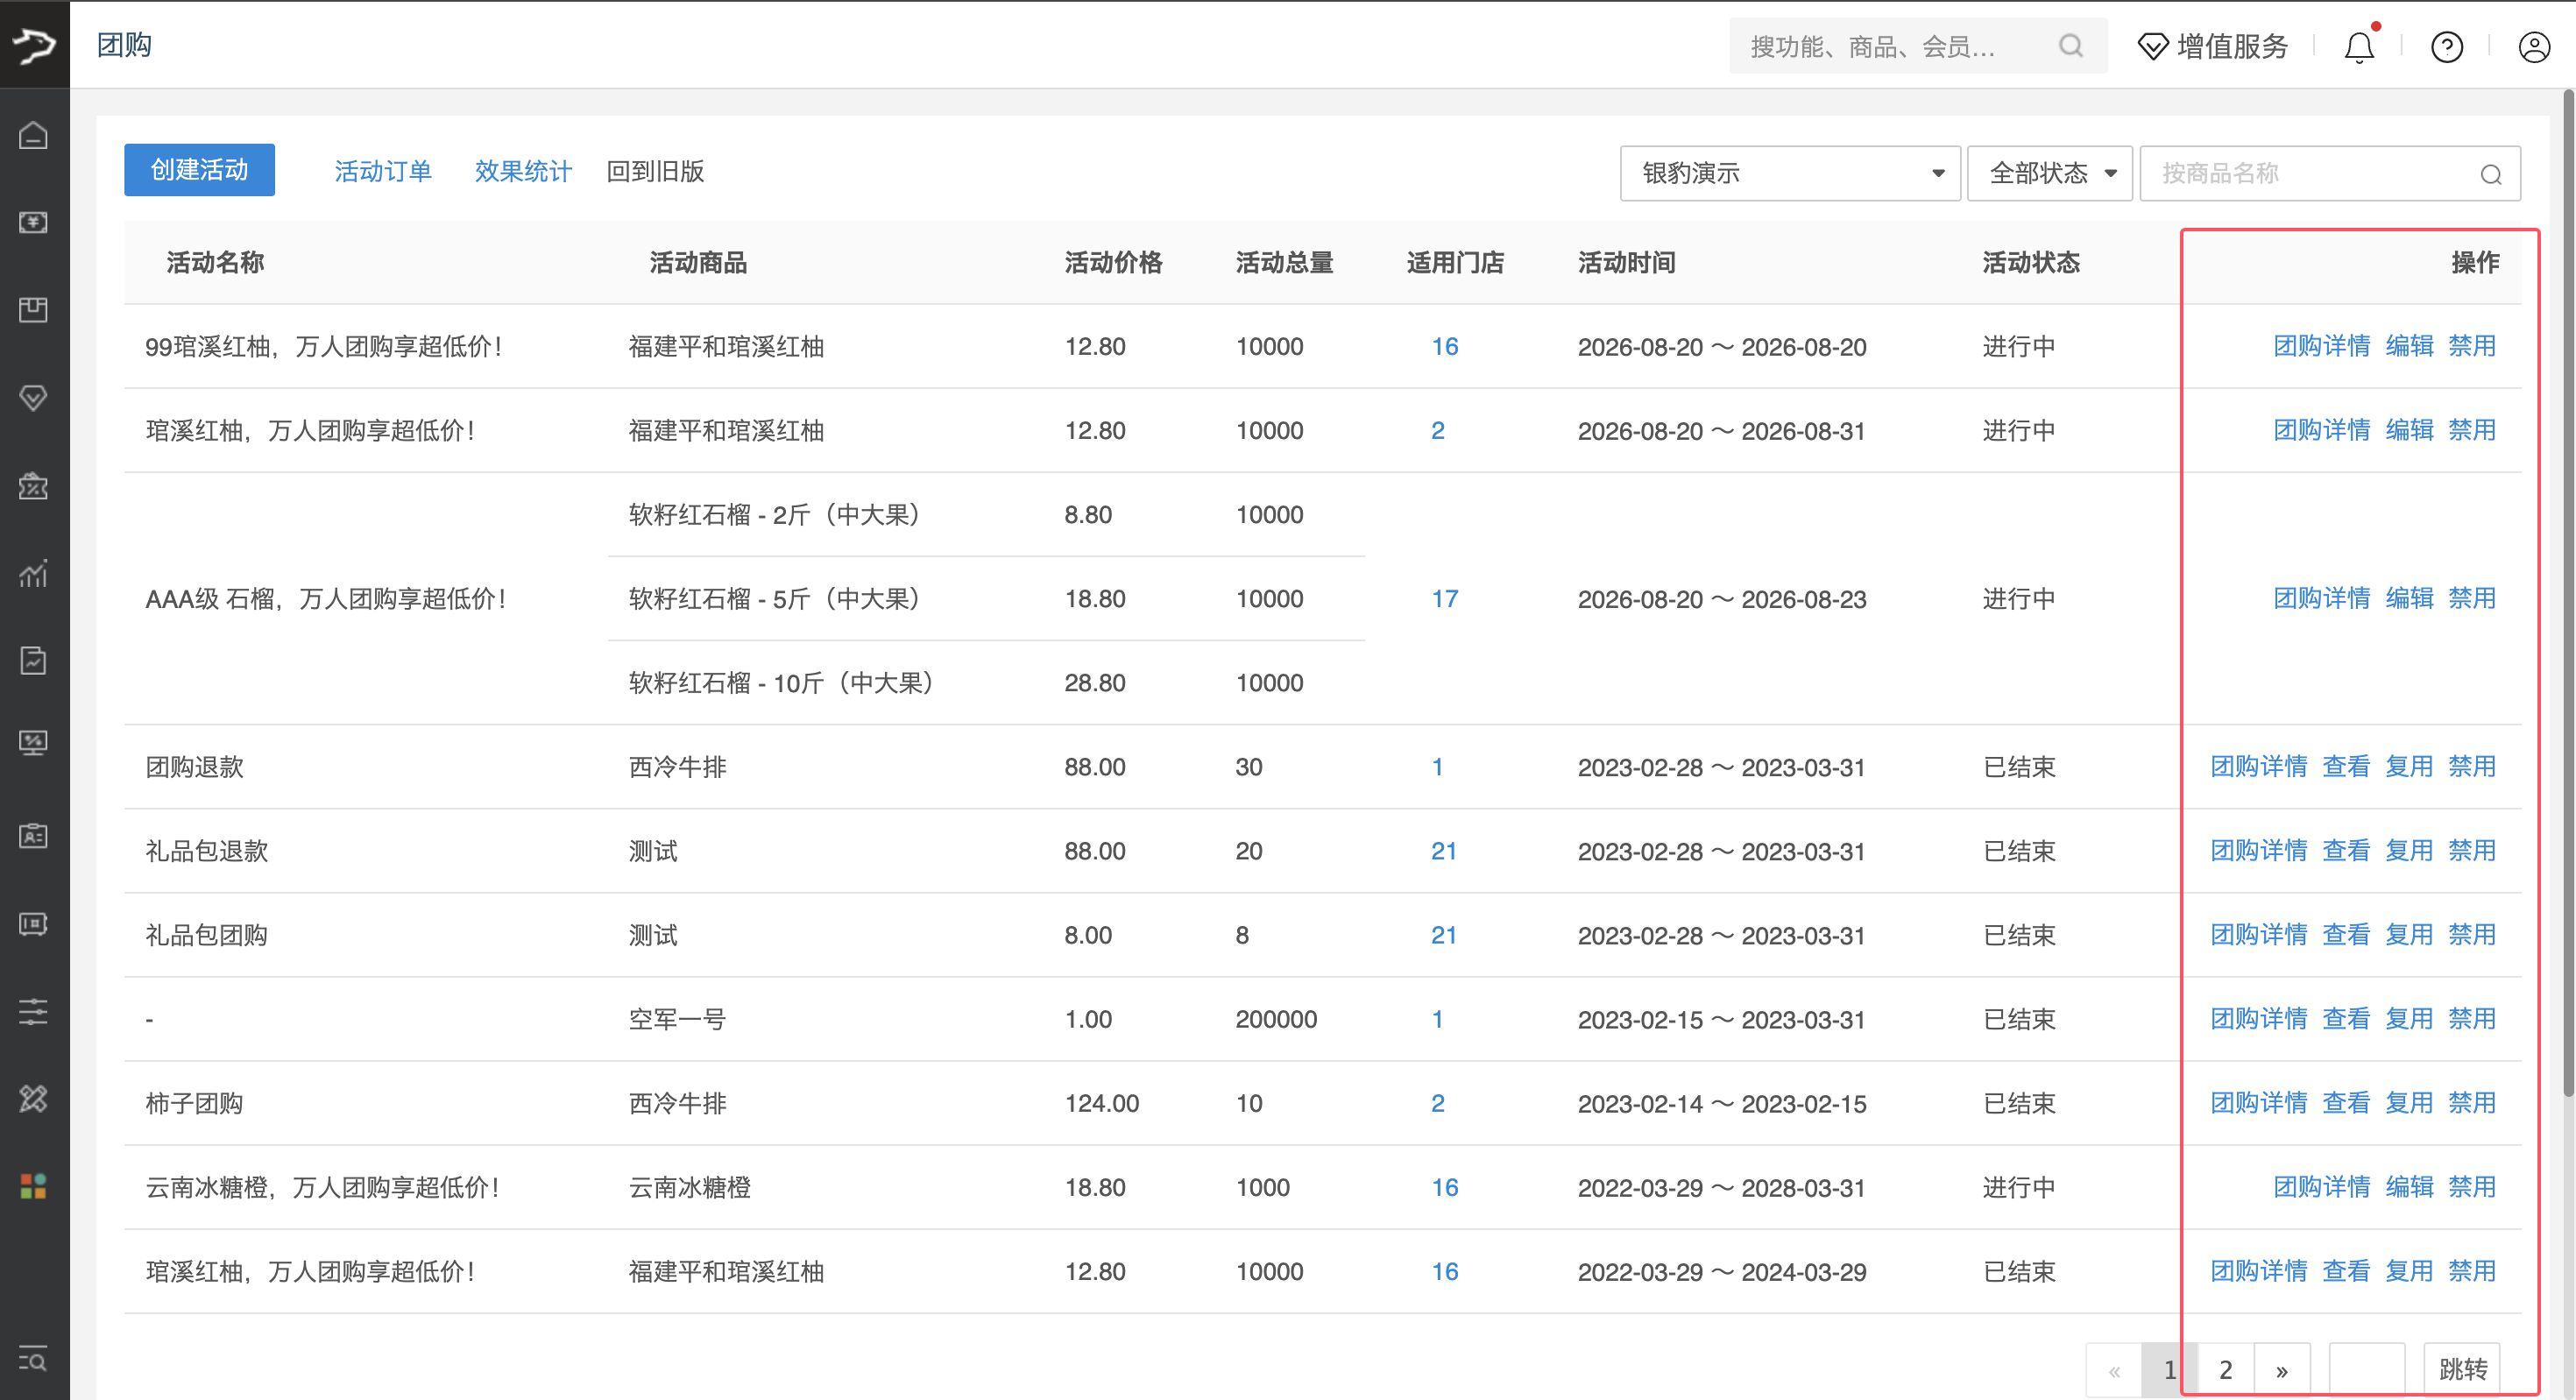The width and height of the screenshot is (2576, 1400).
Task: Open the monitor percent icon in the sidebar
Action: coord(33,744)
